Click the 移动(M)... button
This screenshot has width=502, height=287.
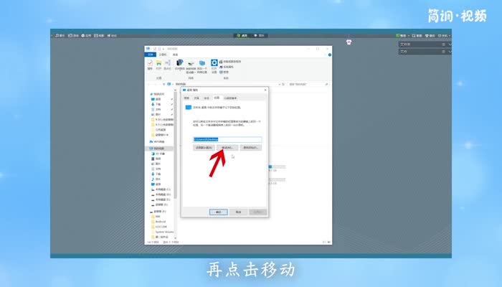coord(227,147)
